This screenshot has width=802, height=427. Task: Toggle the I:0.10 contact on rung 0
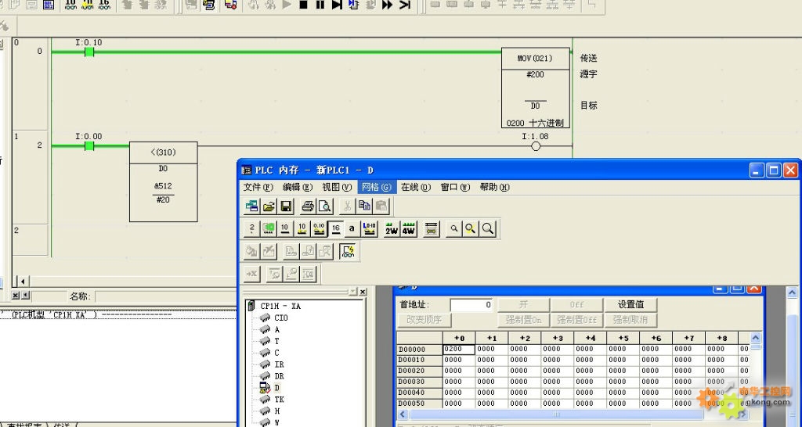point(89,52)
